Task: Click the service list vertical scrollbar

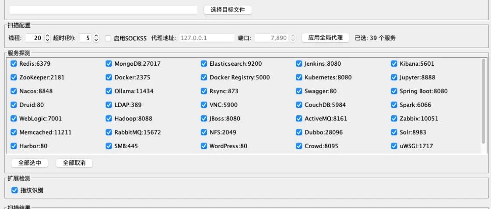Action: point(483,101)
